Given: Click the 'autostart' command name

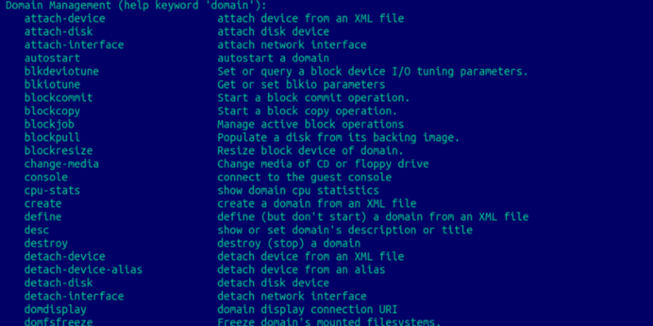Looking at the screenshot, I should tap(52, 58).
